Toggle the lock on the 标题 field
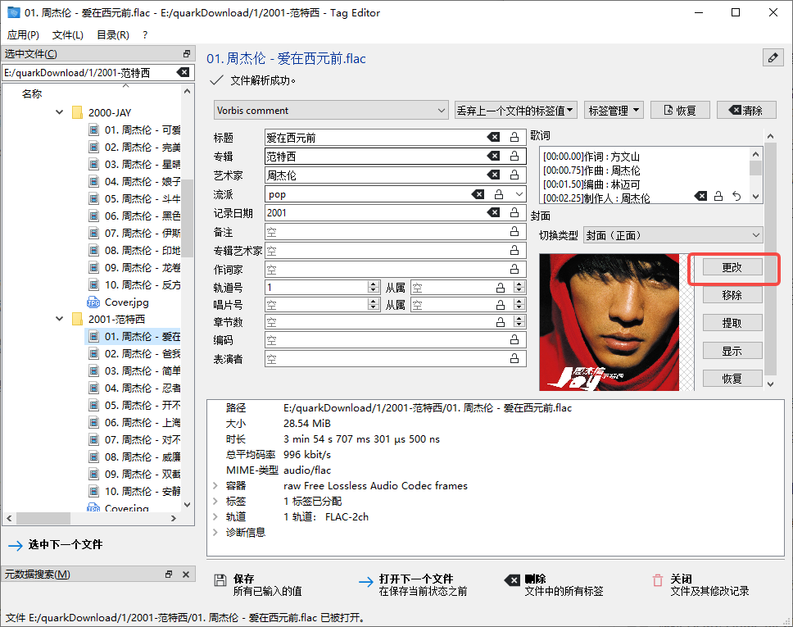 pyautogui.click(x=514, y=137)
